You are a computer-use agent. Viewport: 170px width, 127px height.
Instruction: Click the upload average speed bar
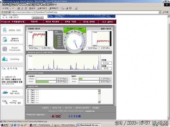click(89, 79)
